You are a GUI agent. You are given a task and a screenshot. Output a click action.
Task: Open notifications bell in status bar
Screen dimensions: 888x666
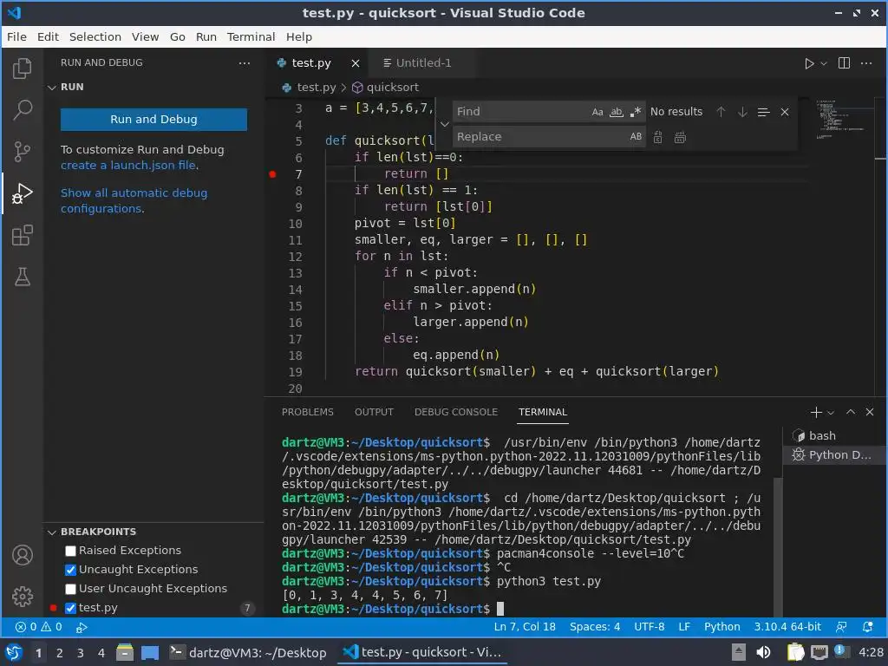(867, 627)
